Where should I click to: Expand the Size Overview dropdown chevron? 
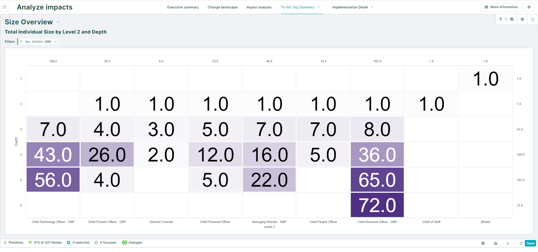tap(58, 22)
